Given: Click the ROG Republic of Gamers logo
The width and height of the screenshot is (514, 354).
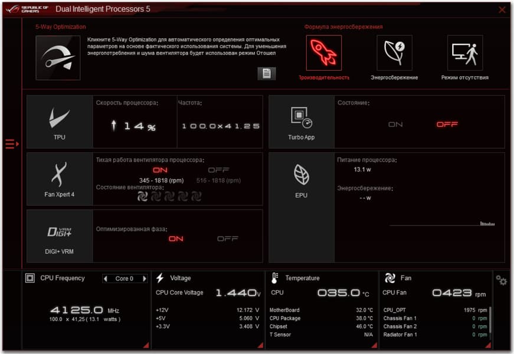Looking at the screenshot, I should pos(27,9).
